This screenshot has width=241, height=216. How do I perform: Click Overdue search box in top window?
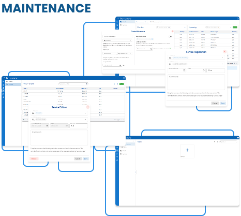click(163, 27)
